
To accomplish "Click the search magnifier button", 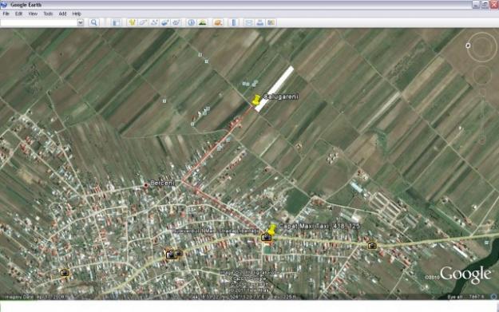I will [93, 22].
